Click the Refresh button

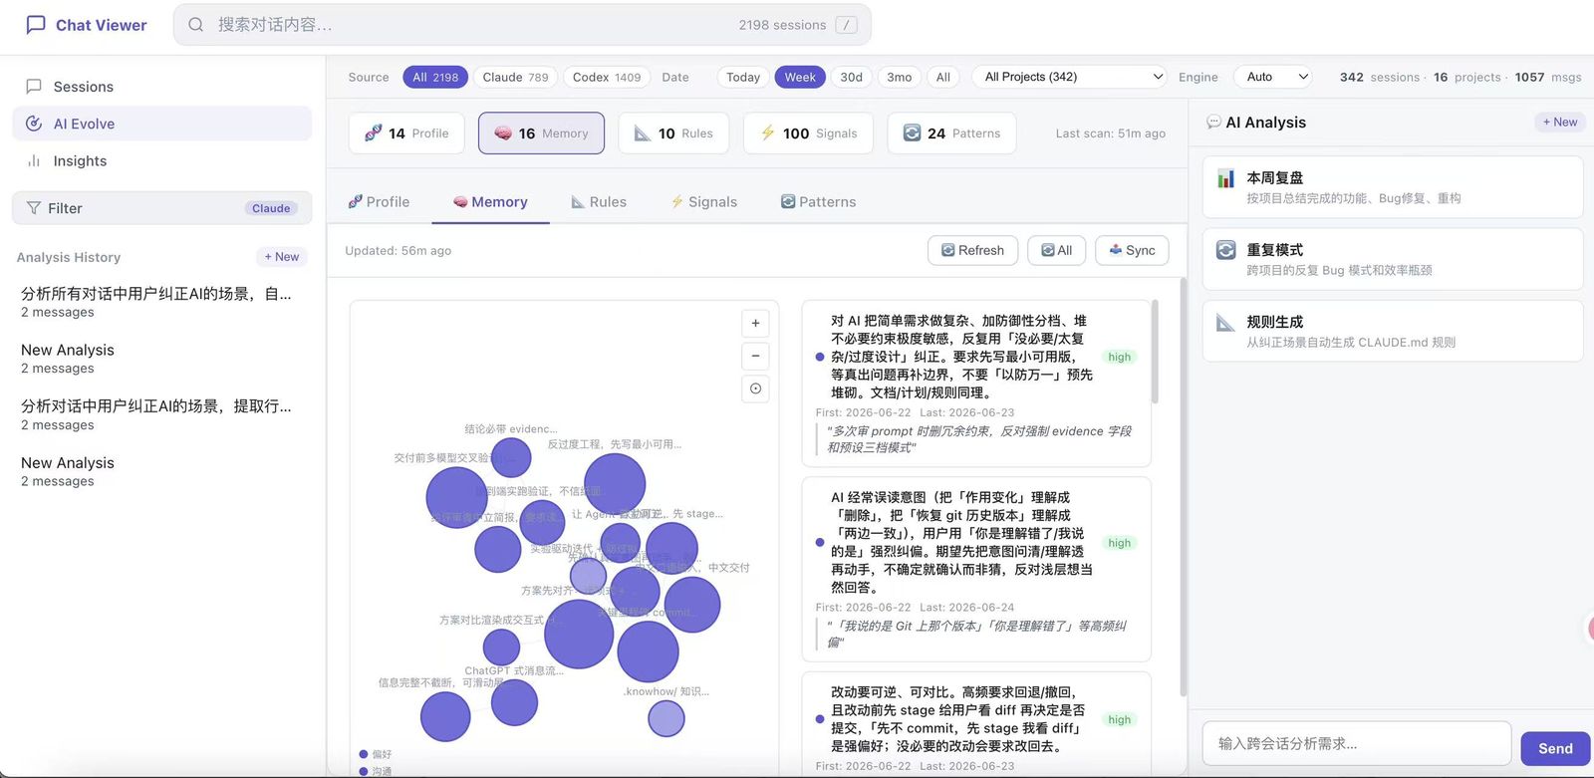tap(972, 250)
